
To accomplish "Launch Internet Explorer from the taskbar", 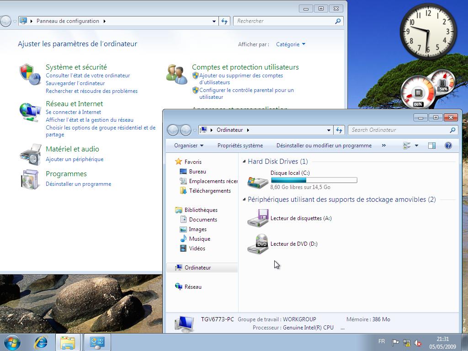I will tap(41, 342).
